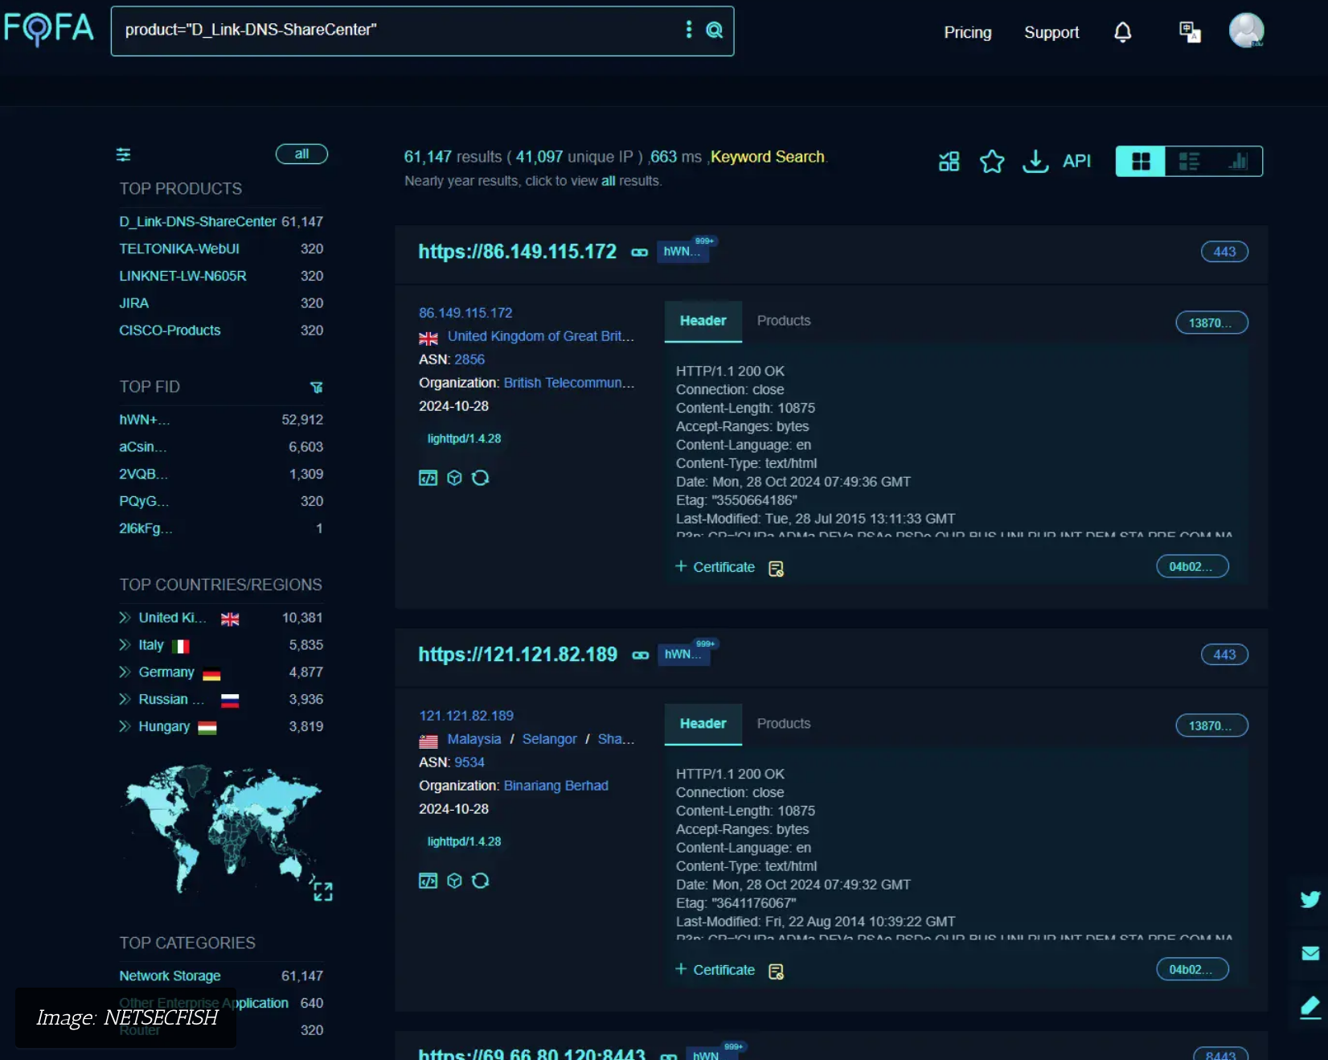Click the Twitter share icon
Image resolution: width=1328 pixels, height=1060 pixels.
pyautogui.click(x=1310, y=899)
